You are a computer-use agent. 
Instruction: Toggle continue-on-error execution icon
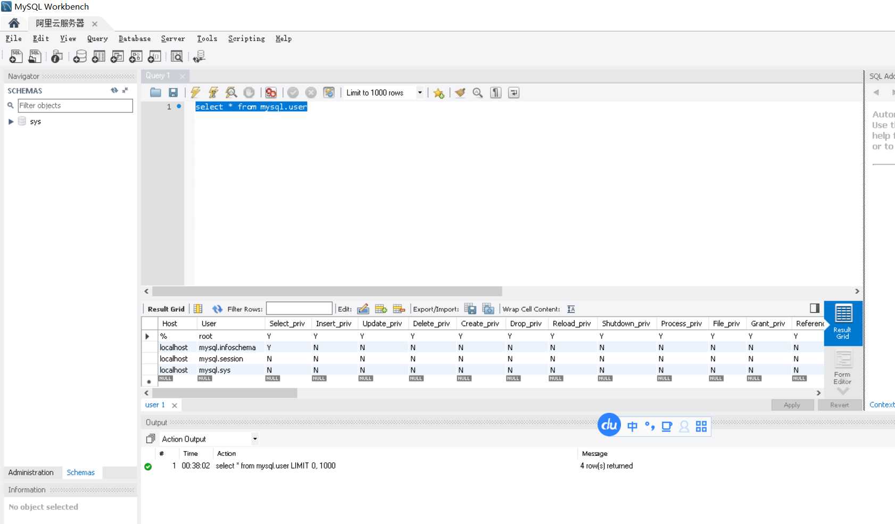[x=271, y=93]
